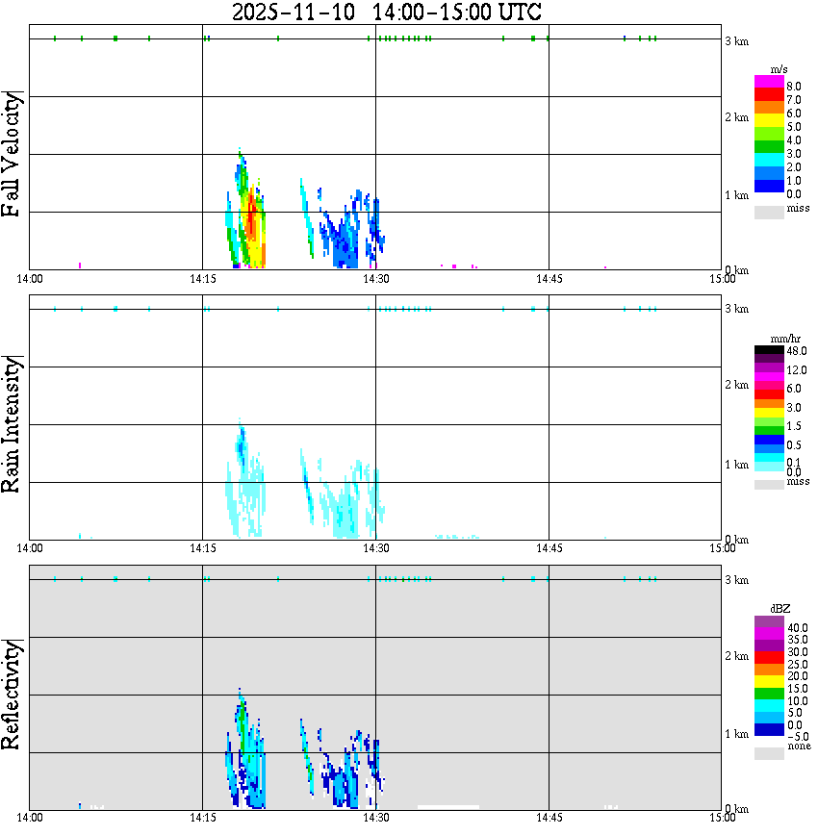The height and width of the screenshot is (835, 818).
Task: Click '14:30' under the Fall Velocity plot
Action: point(376,279)
